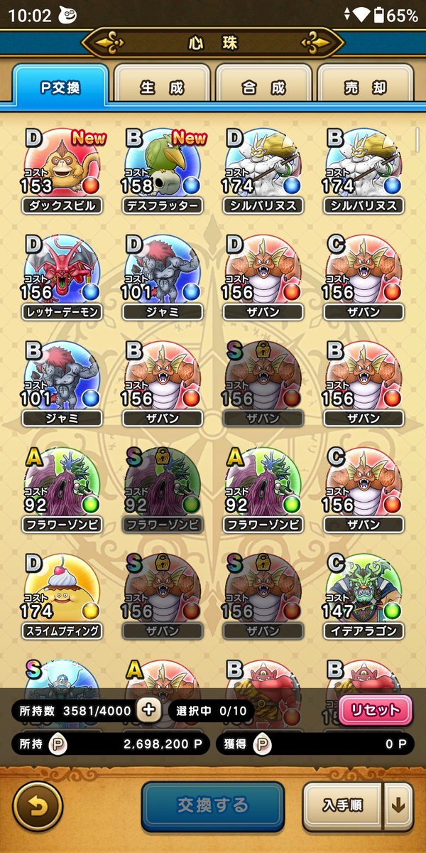
Task: Go to the 売却 tab
Action: click(365, 87)
